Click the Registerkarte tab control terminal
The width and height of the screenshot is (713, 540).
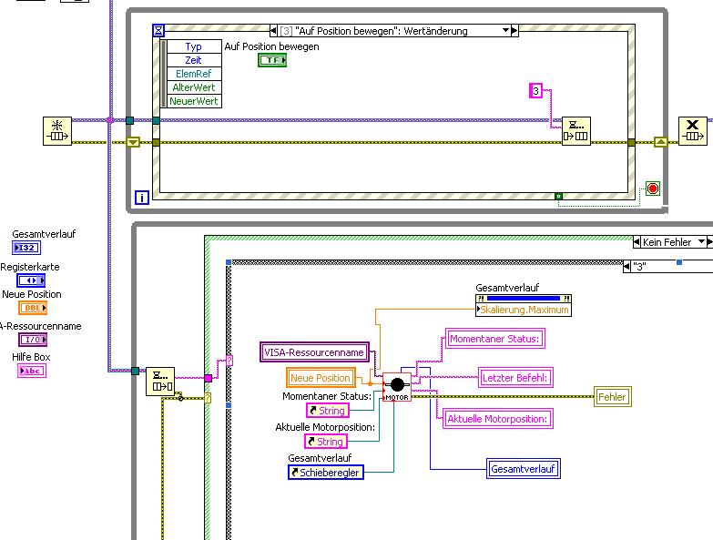31,280
